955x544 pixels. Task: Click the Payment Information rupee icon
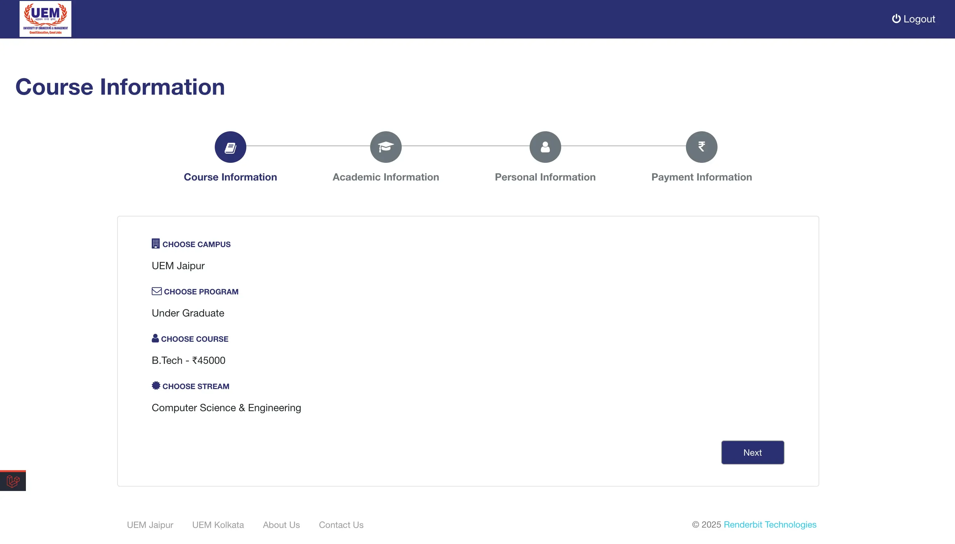[701, 146]
